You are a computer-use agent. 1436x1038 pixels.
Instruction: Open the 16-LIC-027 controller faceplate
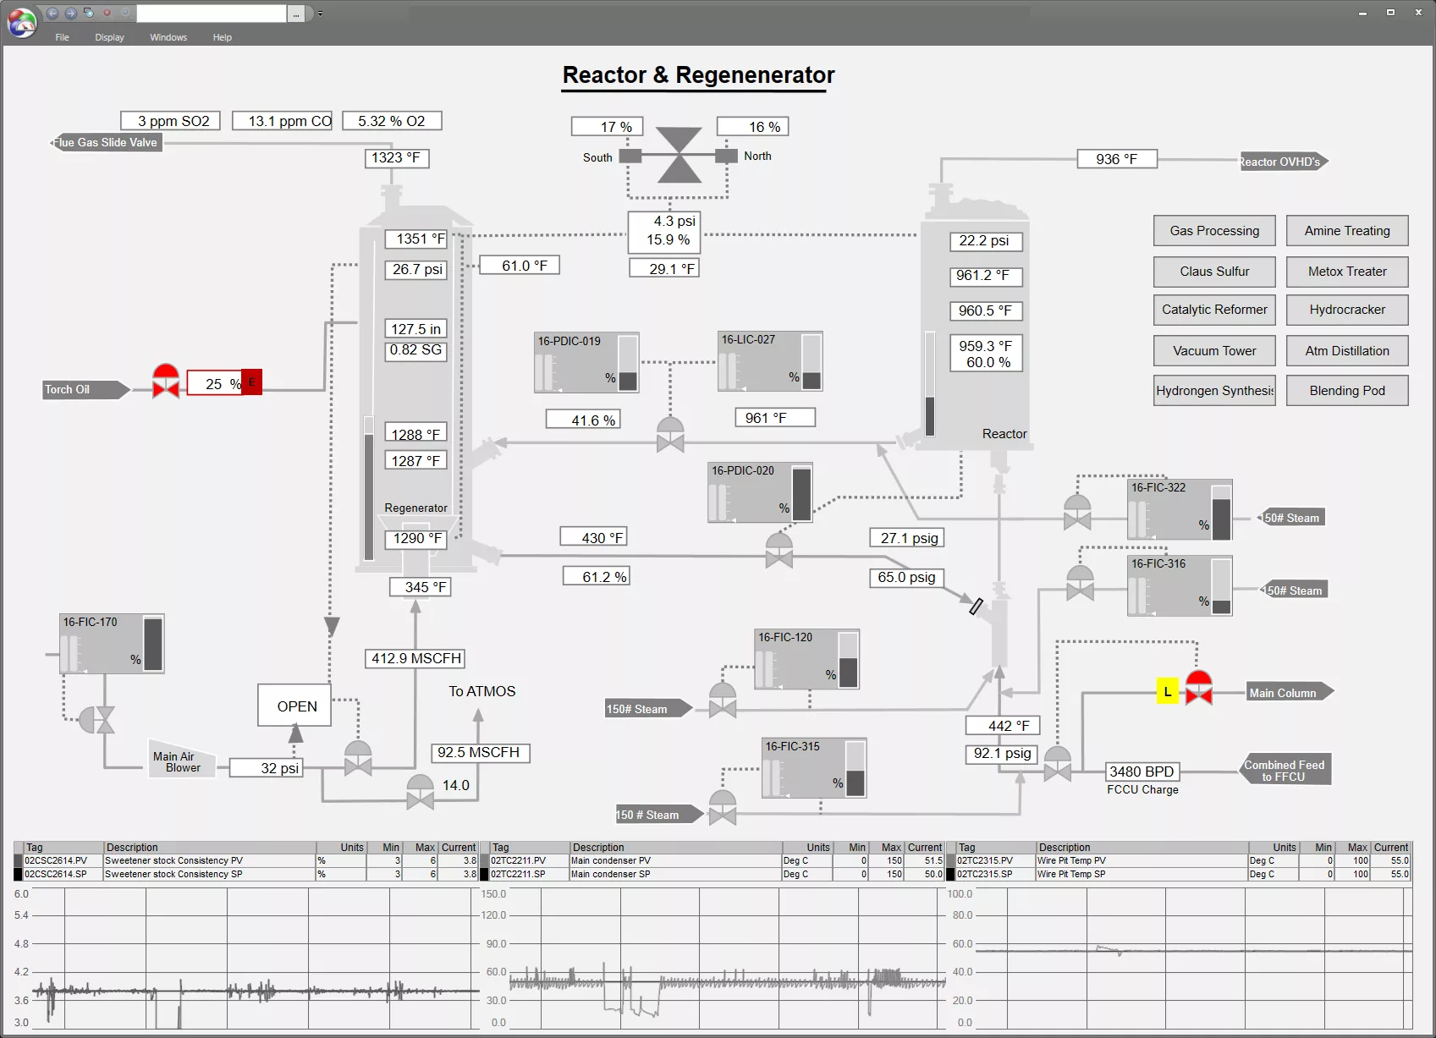tap(770, 361)
